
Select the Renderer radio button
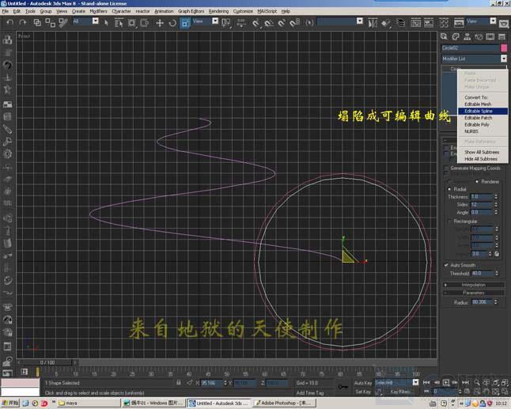(477, 181)
